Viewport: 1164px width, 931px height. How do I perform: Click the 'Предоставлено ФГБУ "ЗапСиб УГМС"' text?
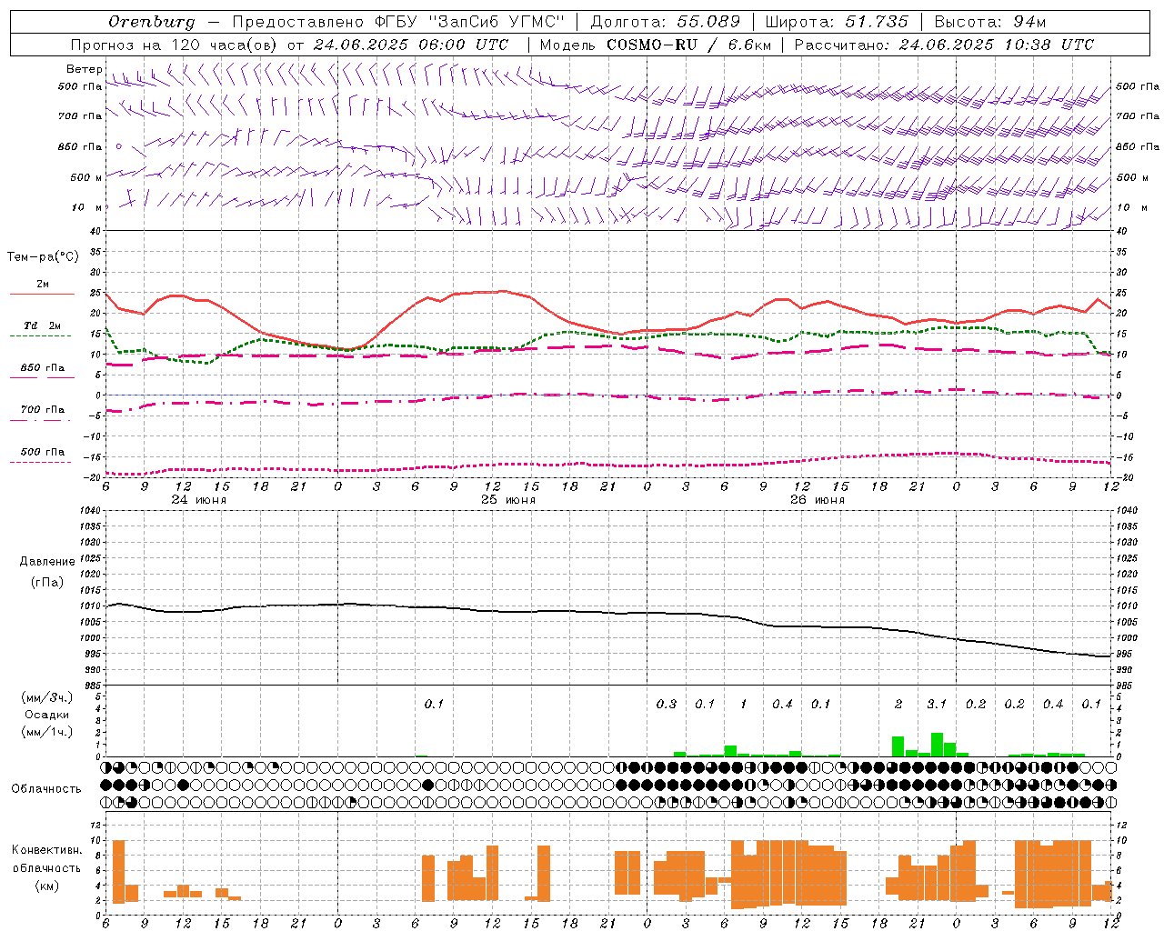[x=398, y=22]
